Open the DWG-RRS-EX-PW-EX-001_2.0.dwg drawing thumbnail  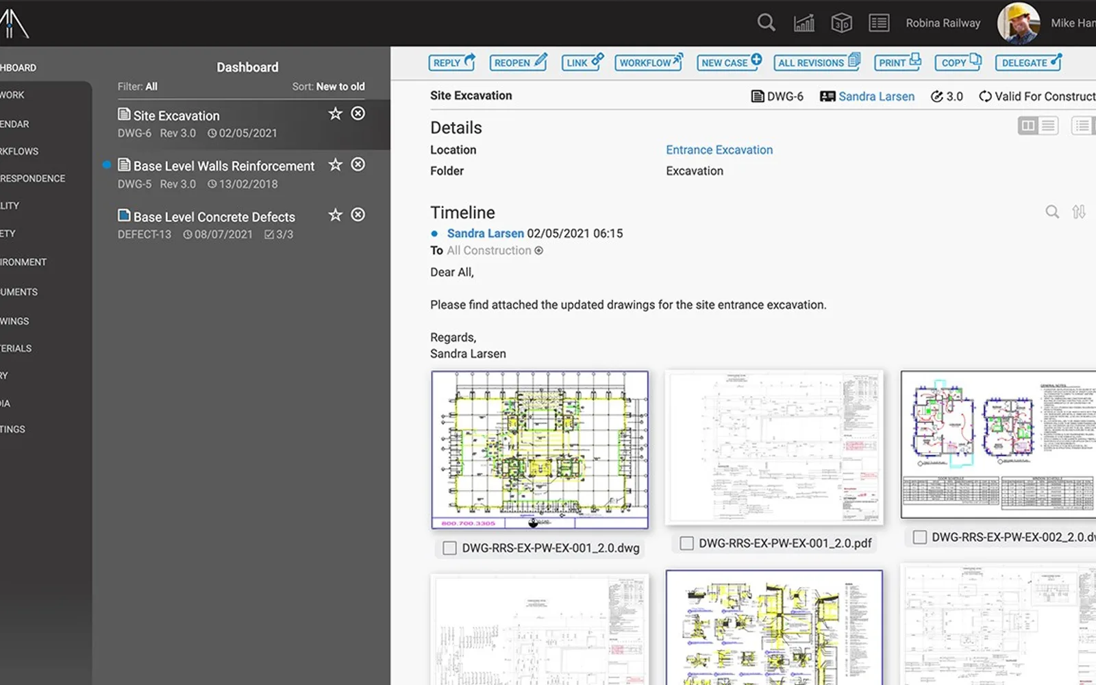point(540,450)
